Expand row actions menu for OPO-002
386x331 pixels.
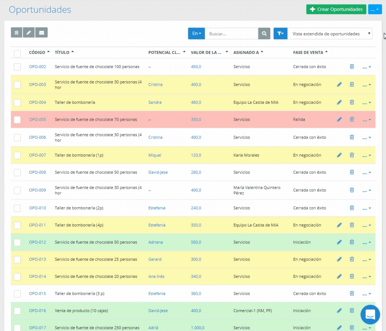tap(366, 67)
